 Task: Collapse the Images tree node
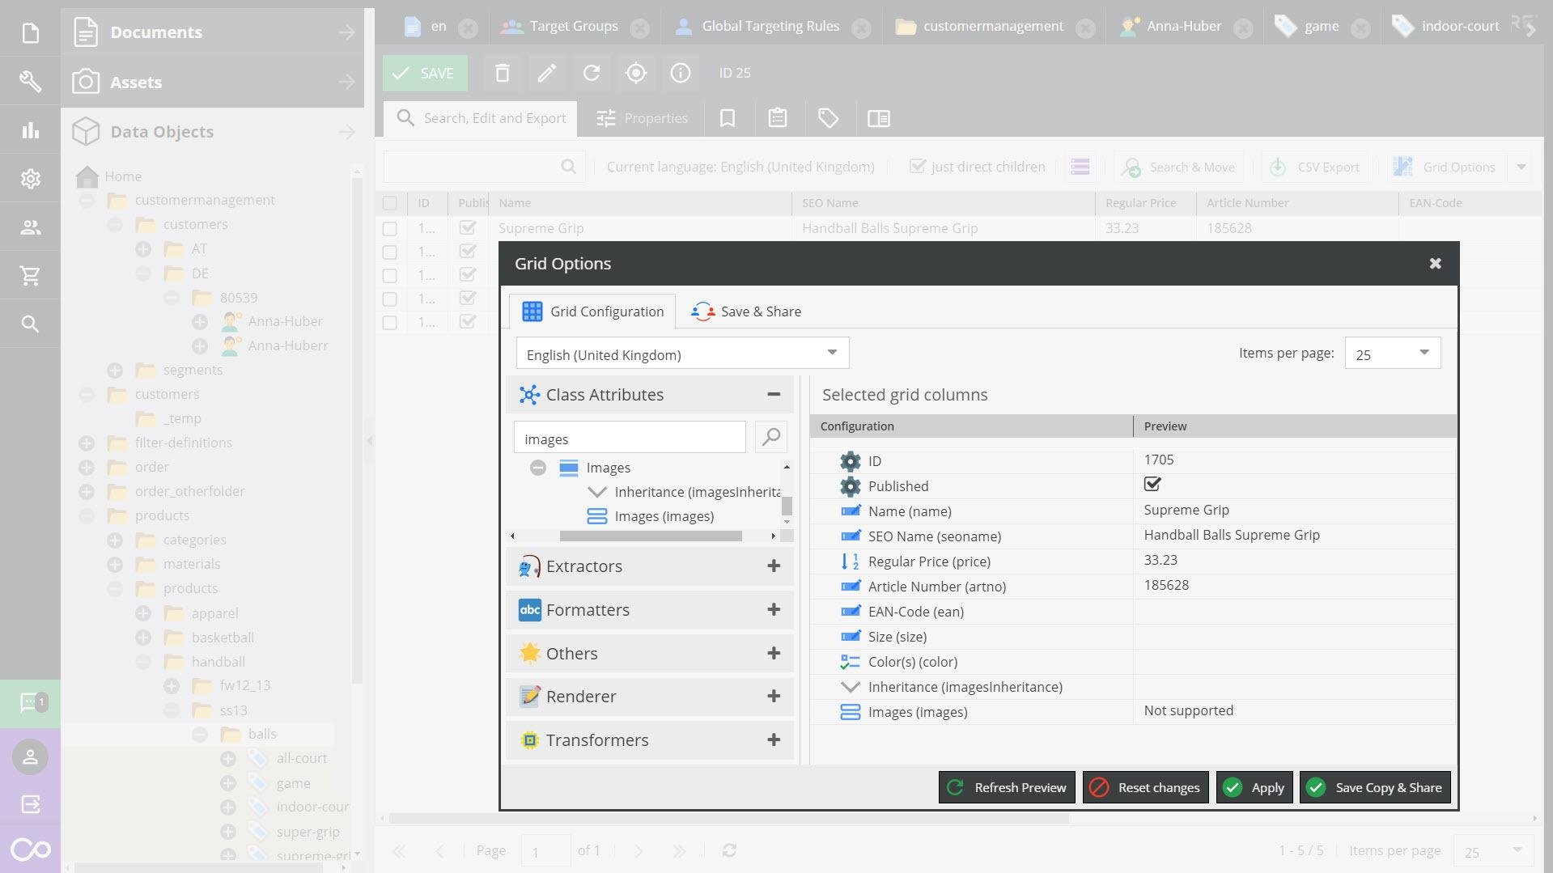pos(538,468)
